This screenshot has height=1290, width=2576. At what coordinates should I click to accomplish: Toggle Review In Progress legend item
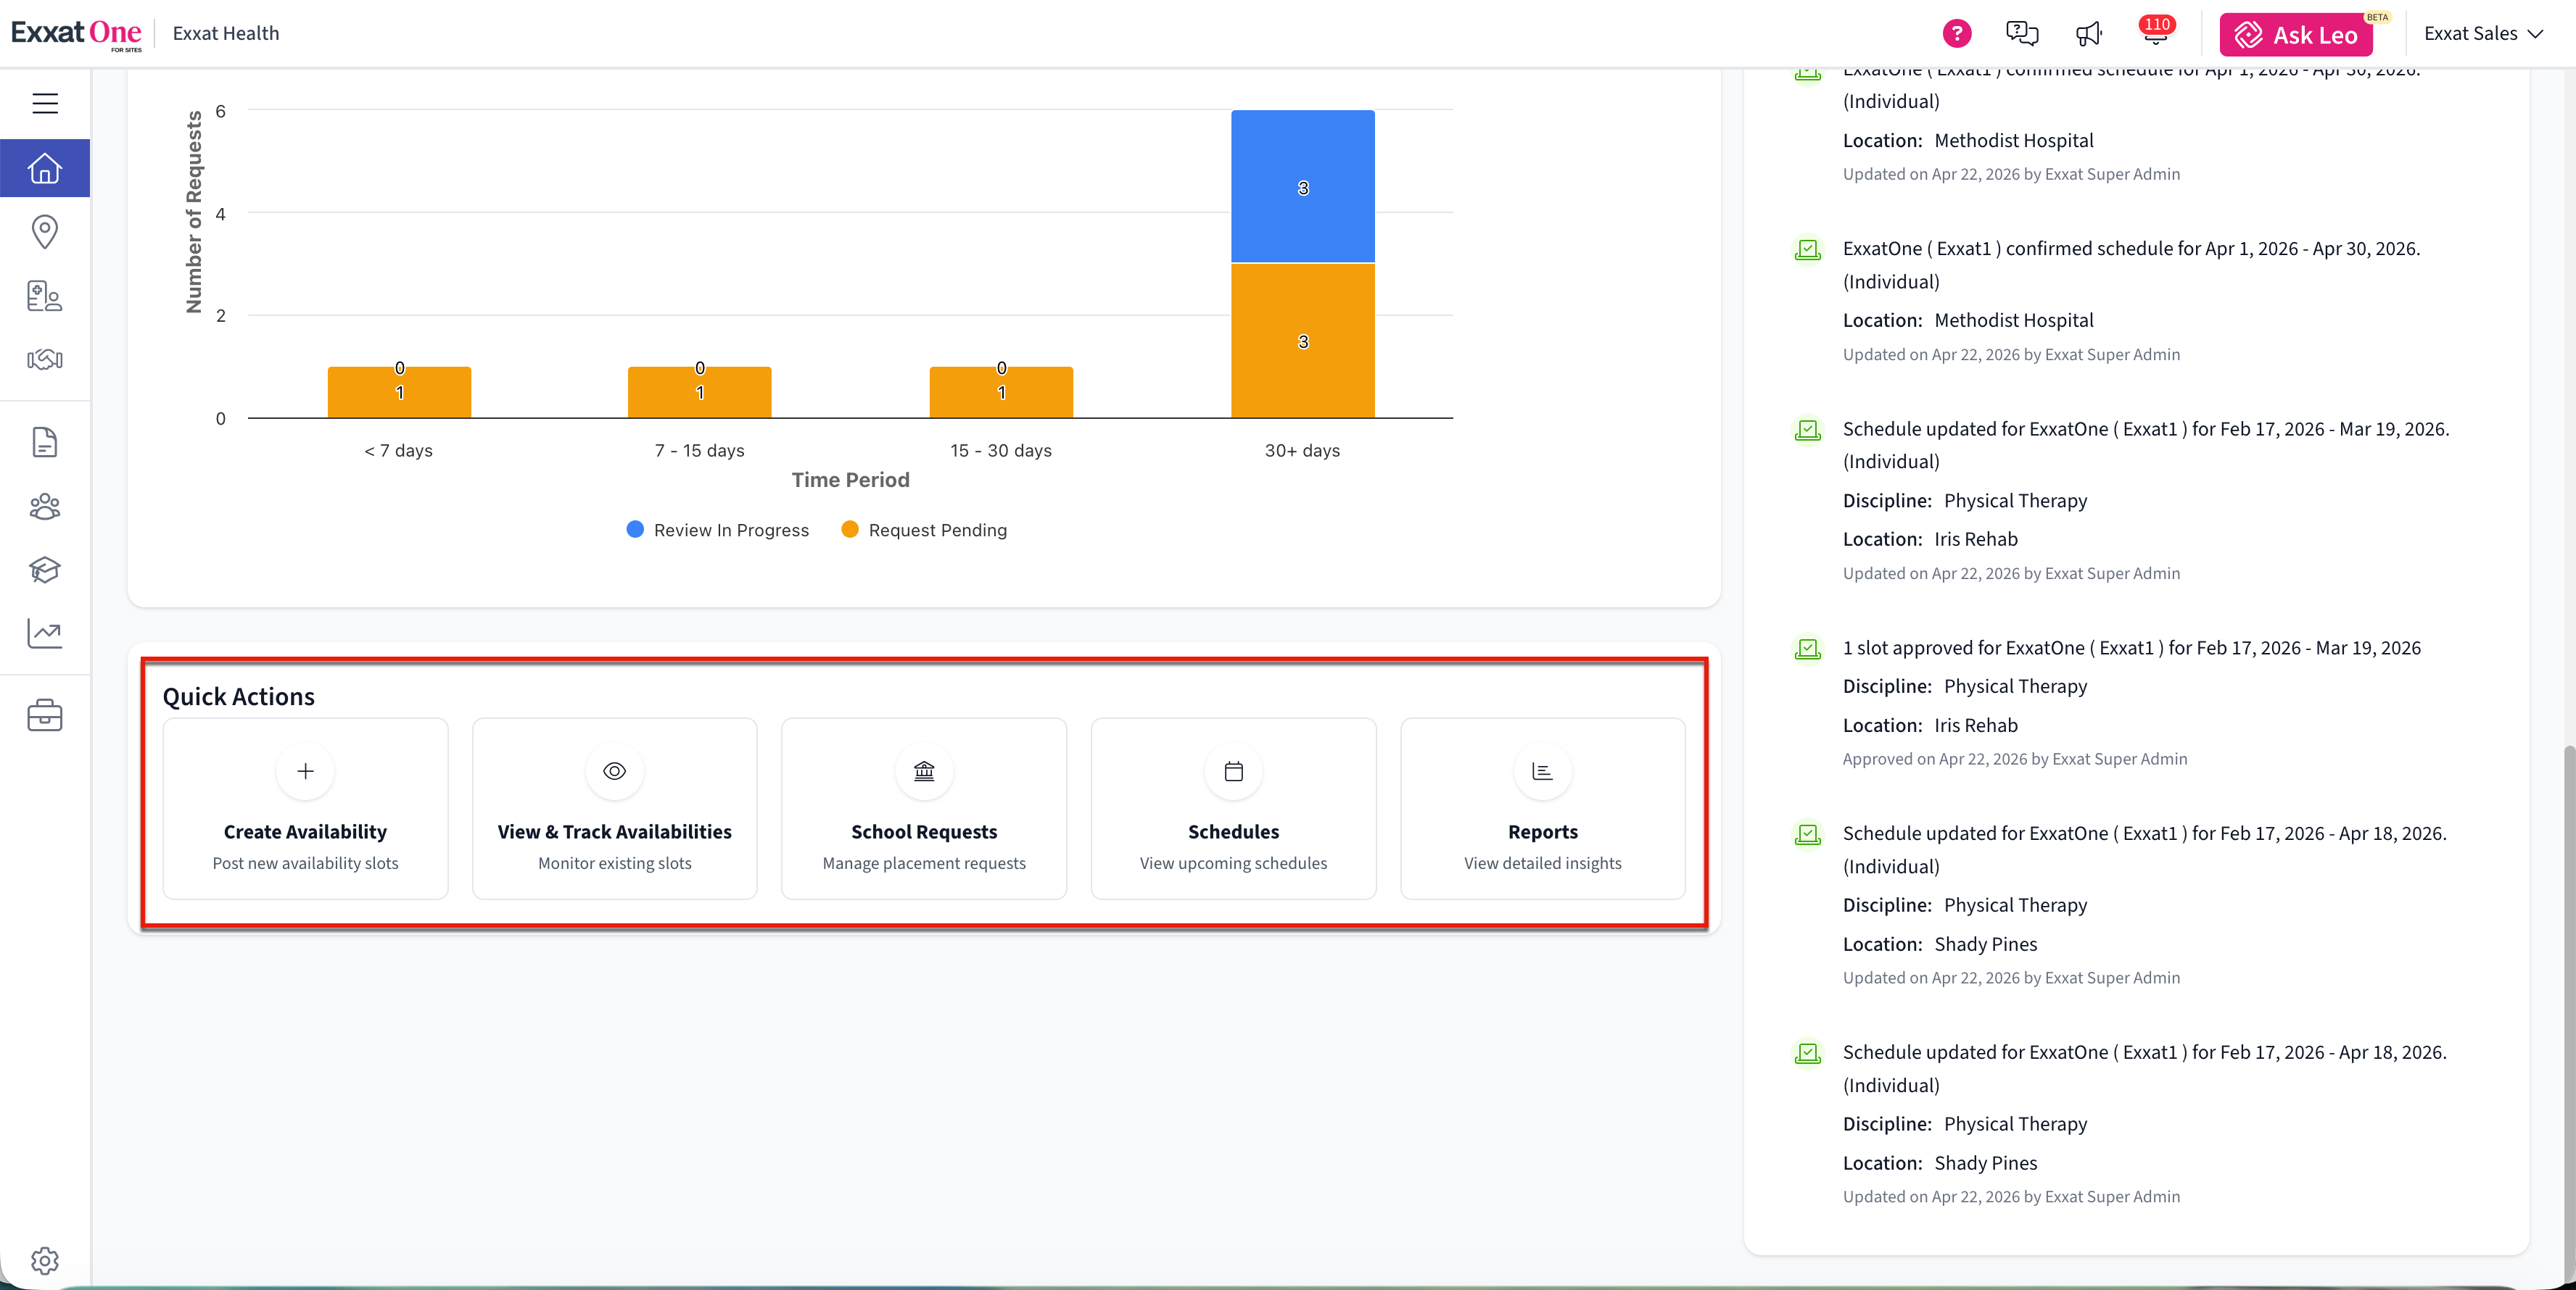pyautogui.click(x=718, y=530)
